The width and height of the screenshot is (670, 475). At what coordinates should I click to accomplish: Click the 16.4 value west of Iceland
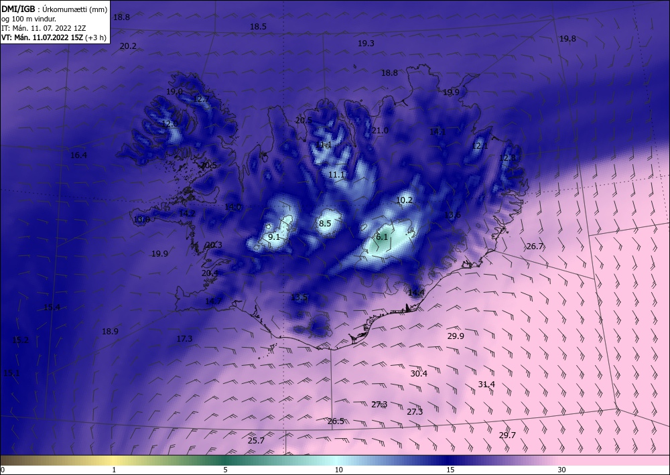pyautogui.click(x=78, y=155)
